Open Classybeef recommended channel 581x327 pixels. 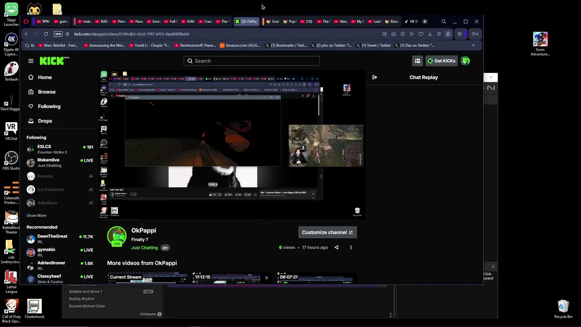point(60,278)
